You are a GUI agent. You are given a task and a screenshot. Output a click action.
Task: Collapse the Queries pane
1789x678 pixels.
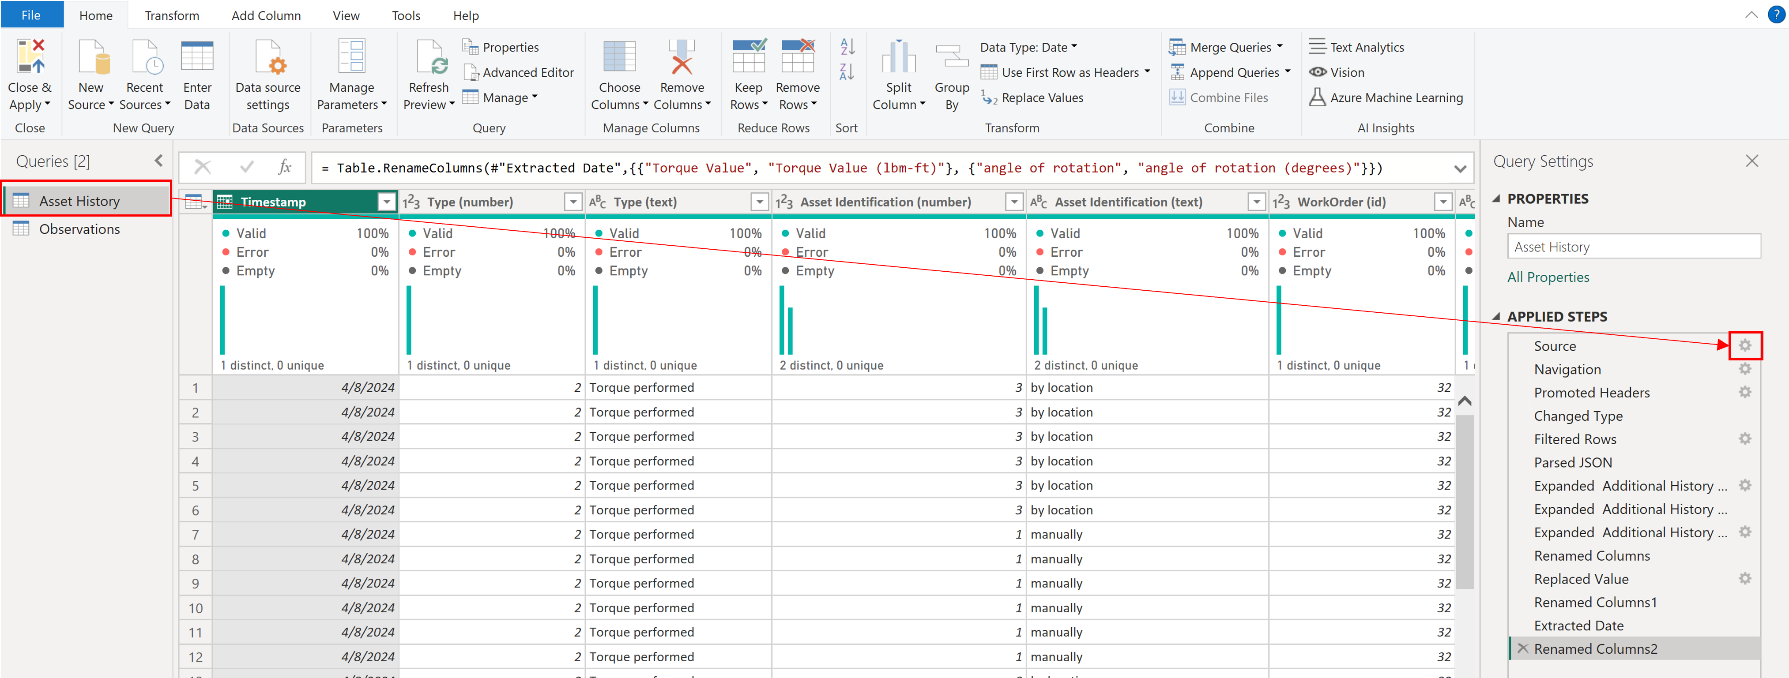click(159, 161)
